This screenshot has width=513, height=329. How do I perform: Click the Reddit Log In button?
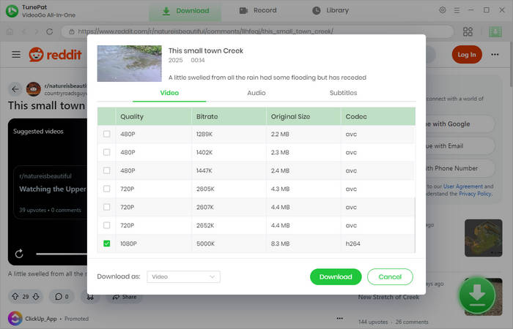point(467,55)
